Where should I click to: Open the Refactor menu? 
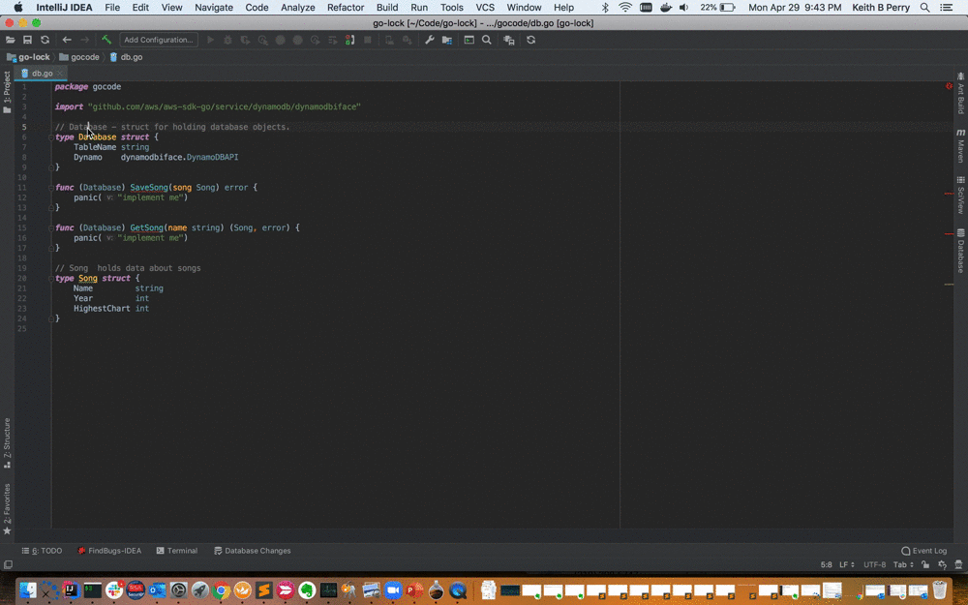[x=346, y=7]
